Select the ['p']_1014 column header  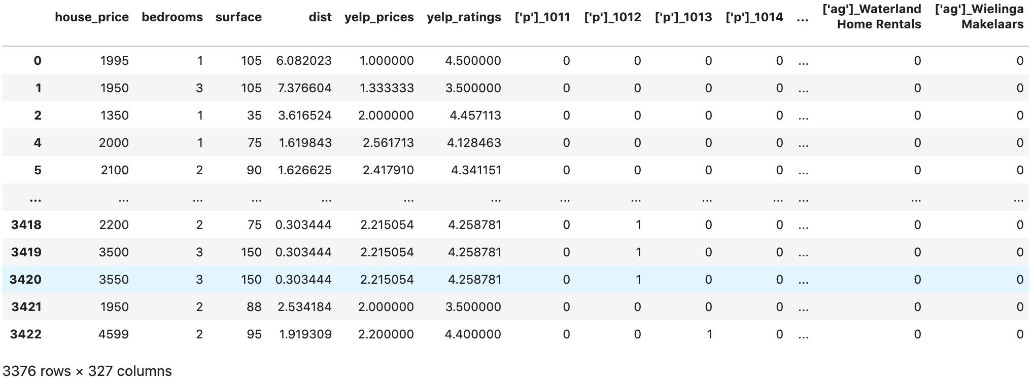pyautogui.click(x=754, y=17)
